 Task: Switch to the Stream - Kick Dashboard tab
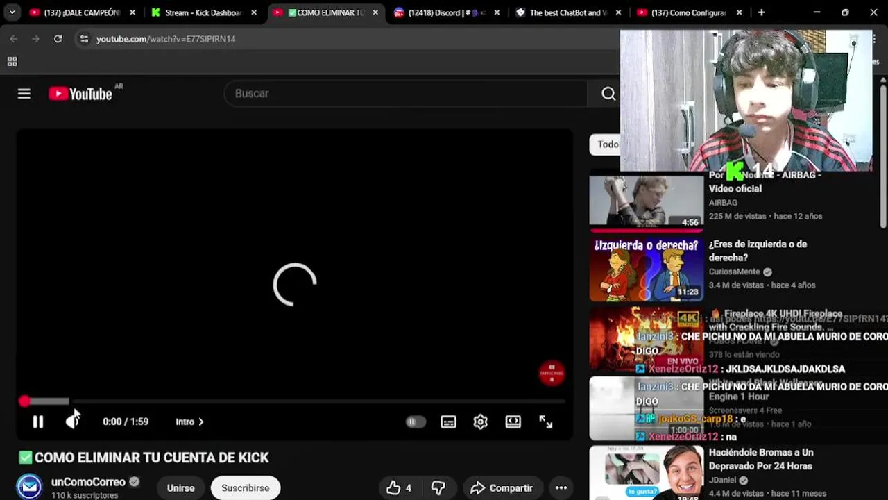tap(203, 12)
